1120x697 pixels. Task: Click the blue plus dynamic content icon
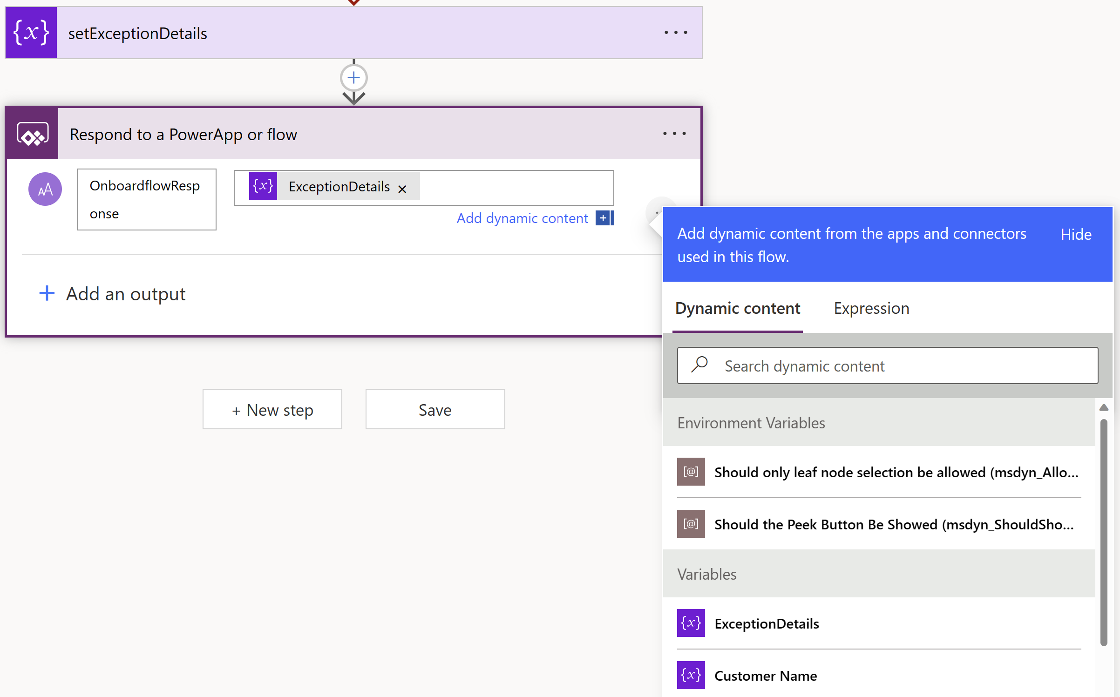(604, 218)
